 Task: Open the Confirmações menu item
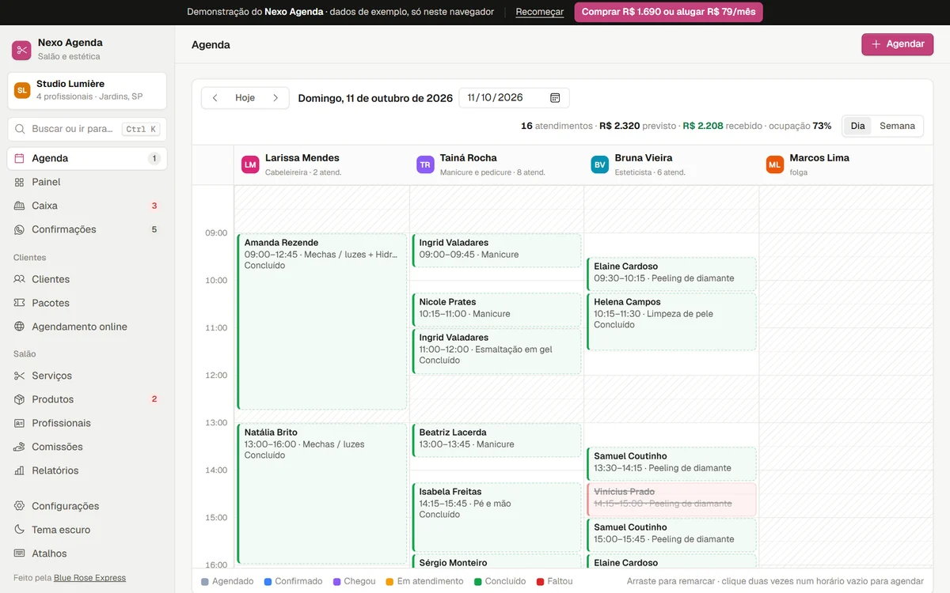(87, 229)
